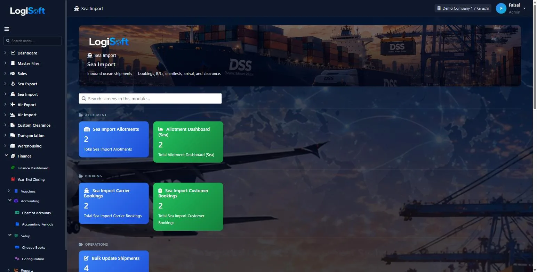Viewport: 537px width, 272px height.
Task: Click the Search menu input field
Action: (x=33, y=41)
